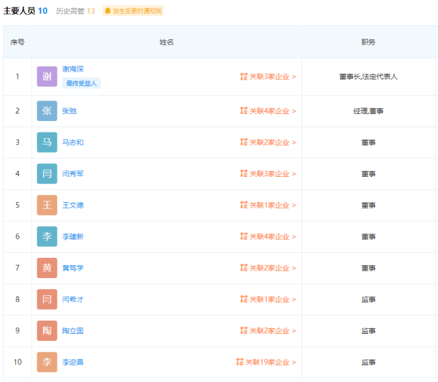438x382 pixels.
Task: Open the name link 李迎昌
Action: pyautogui.click(x=73, y=362)
